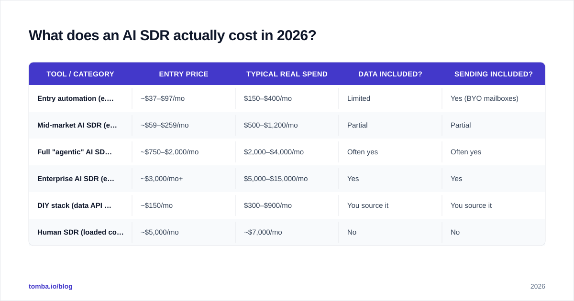The image size is (574, 301).
Task: Click "No" under Sending Included for Human SDR
Action: point(455,232)
